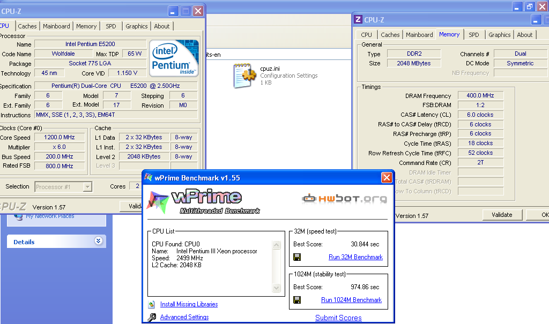Viewport: 549px width, 324px height.
Task: Click the DC Mode Symmetric value
Action: [520, 63]
